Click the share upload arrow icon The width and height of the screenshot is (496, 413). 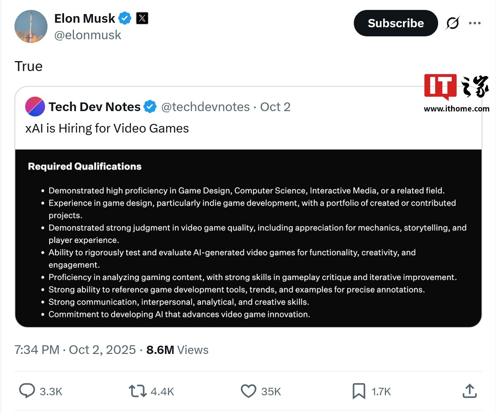pyautogui.click(x=469, y=391)
